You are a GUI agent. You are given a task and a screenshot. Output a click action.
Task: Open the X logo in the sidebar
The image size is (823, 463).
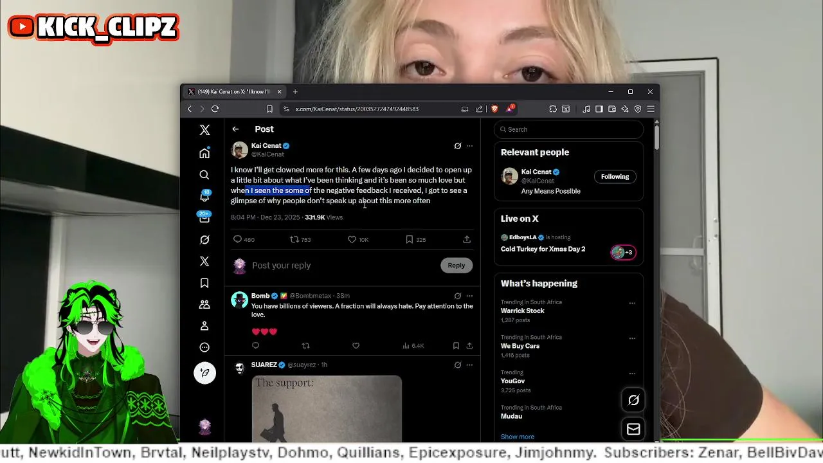pos(204,130)
